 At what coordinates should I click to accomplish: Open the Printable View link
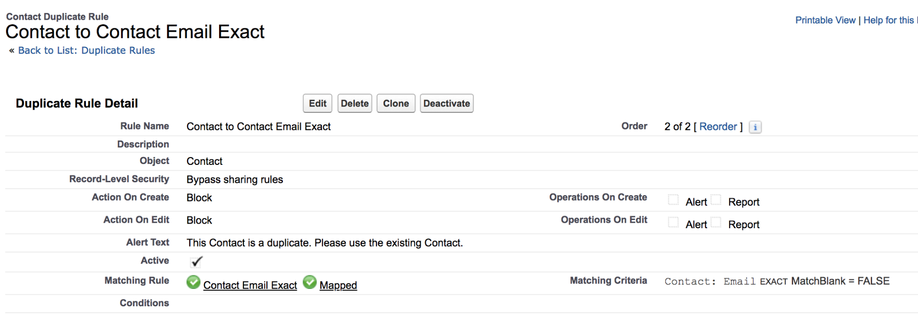pyautogui.click(x=825, y=20)
